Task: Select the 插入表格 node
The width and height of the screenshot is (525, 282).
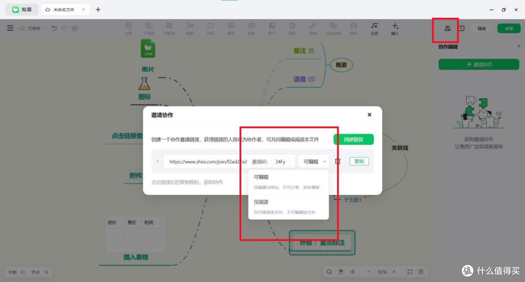Action: 136,257
